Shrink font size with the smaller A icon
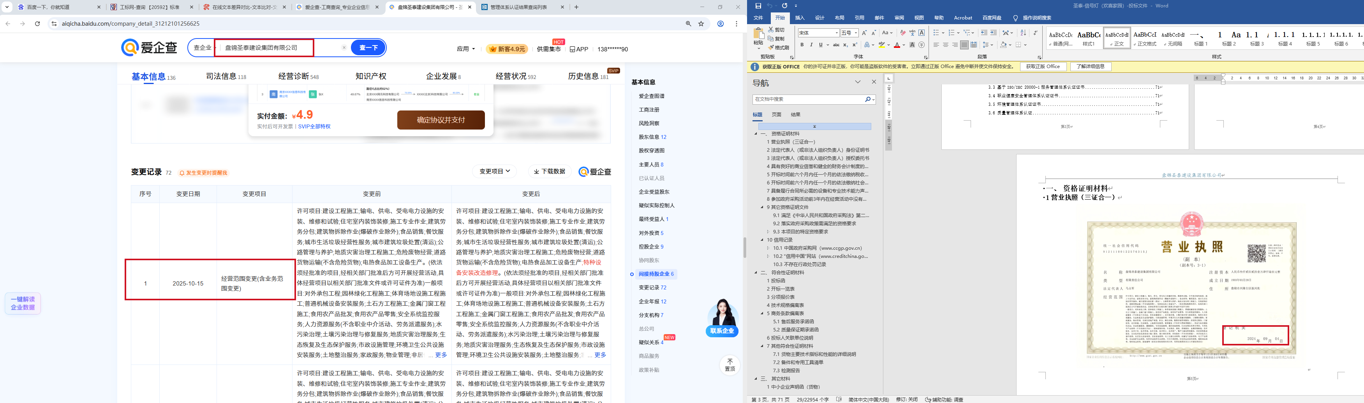The height and width of the screenshot is (403, 1364). tap(874, 33)
